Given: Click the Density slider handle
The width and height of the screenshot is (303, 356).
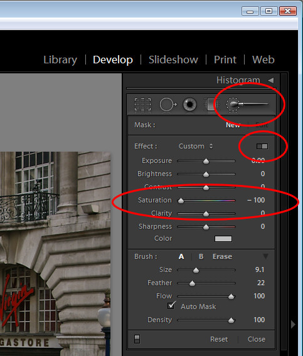Looking at the screenshot, I should click(231, 320).
